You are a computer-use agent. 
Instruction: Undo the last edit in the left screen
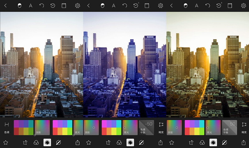[x=41, y=6]
